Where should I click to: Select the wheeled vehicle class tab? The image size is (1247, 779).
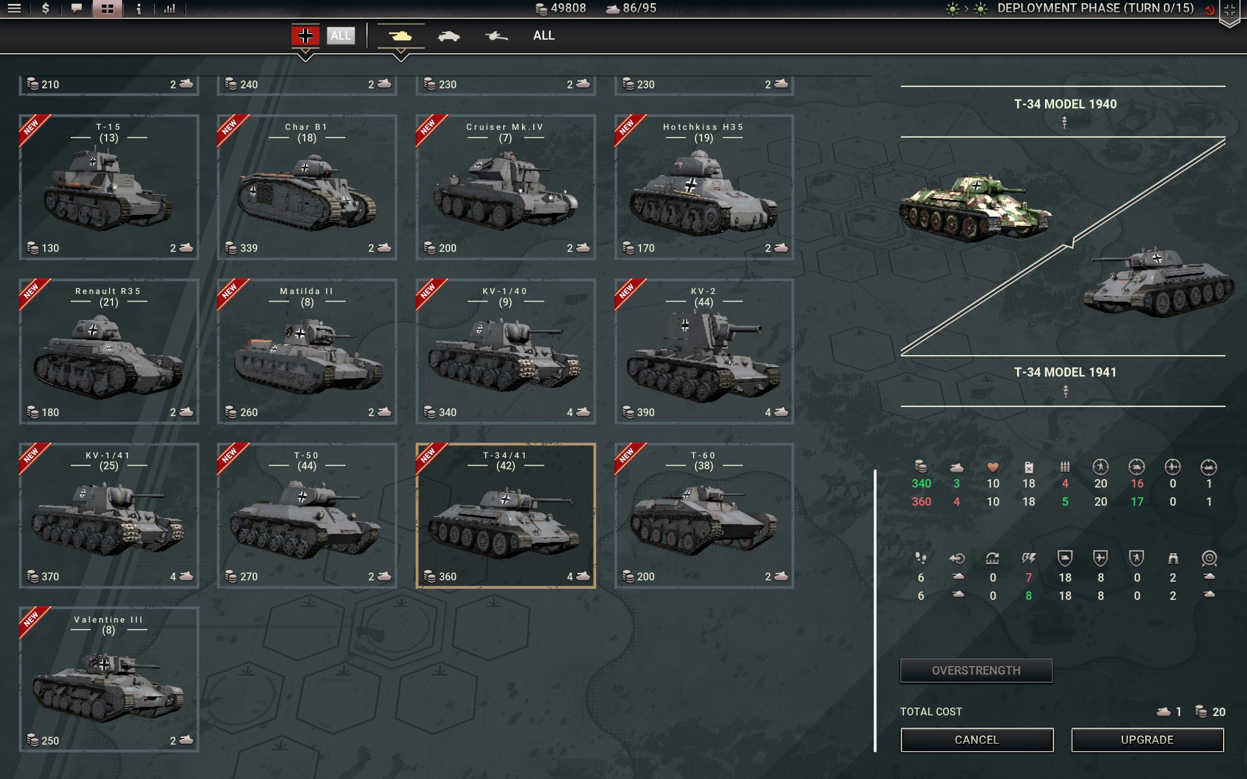pos(449,36)
